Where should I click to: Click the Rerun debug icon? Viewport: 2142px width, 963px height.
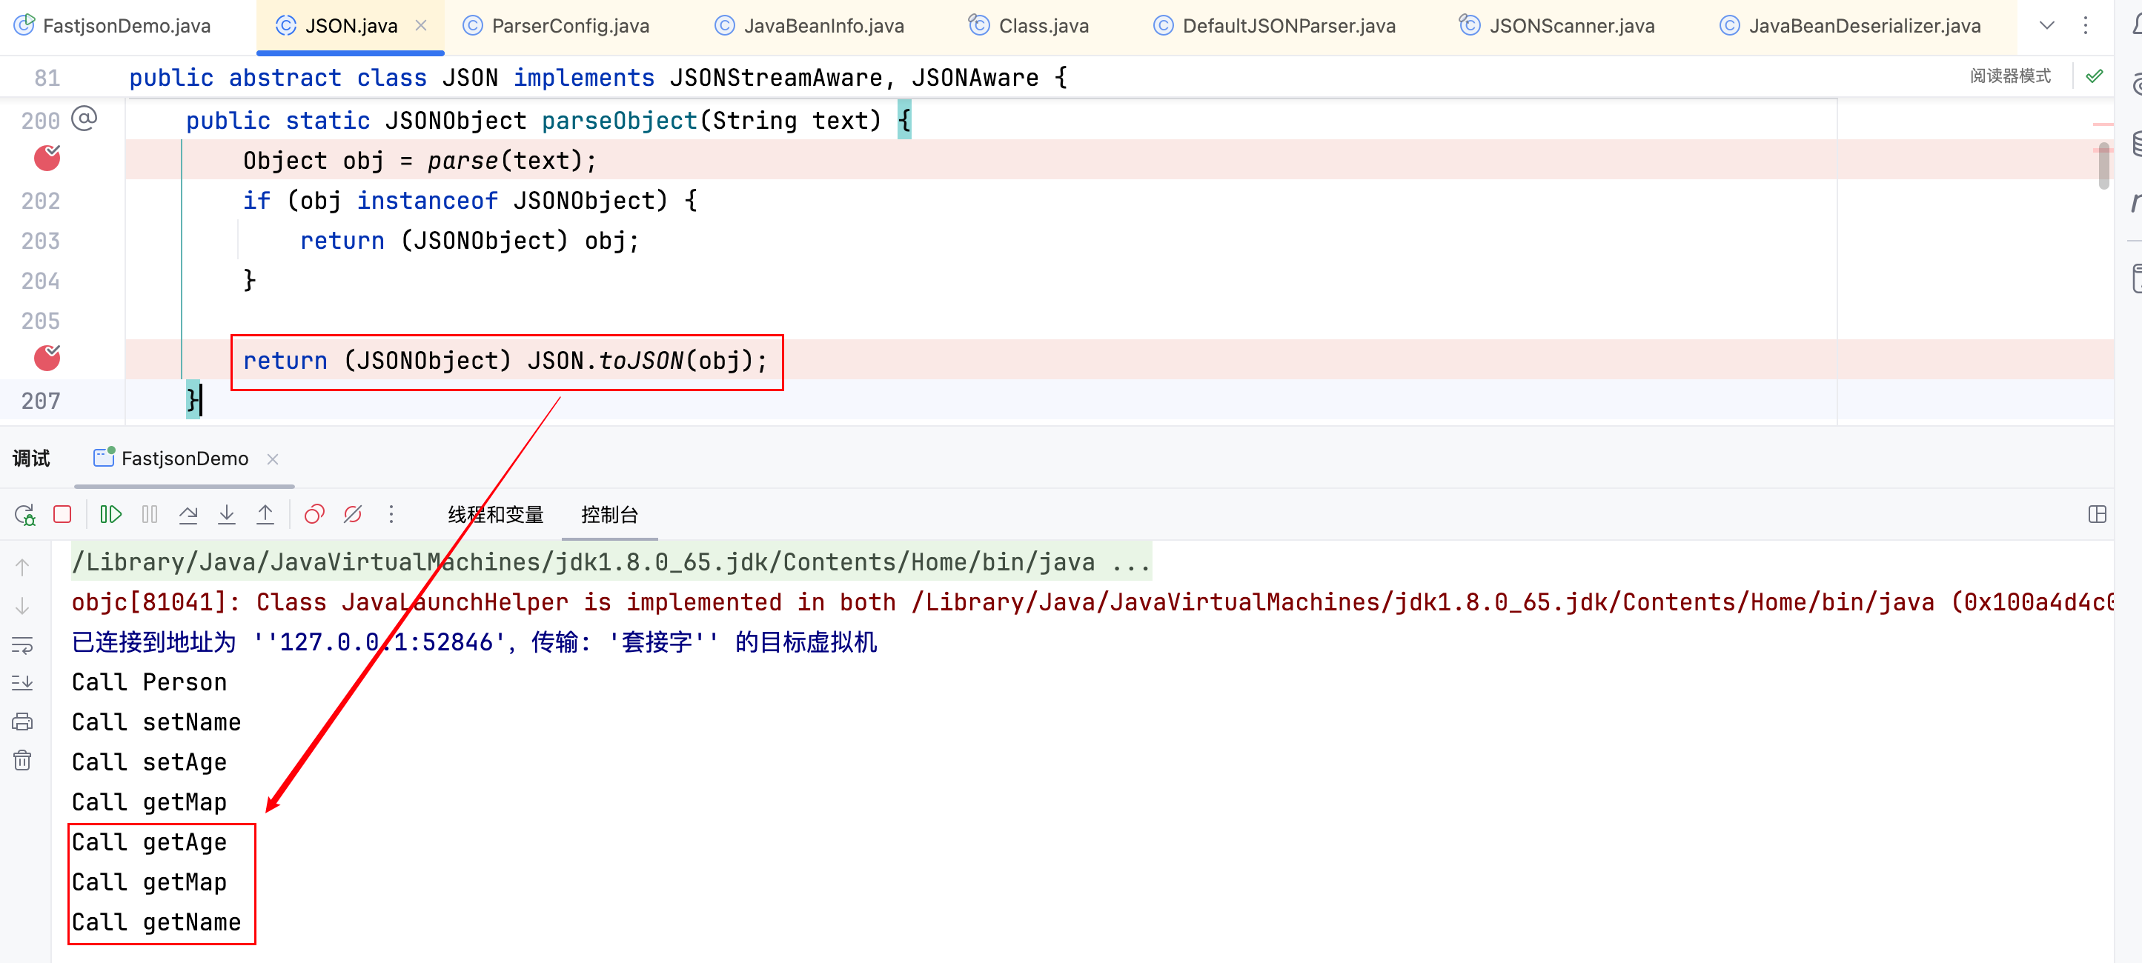pyautogui.click(x=24, y=514)
